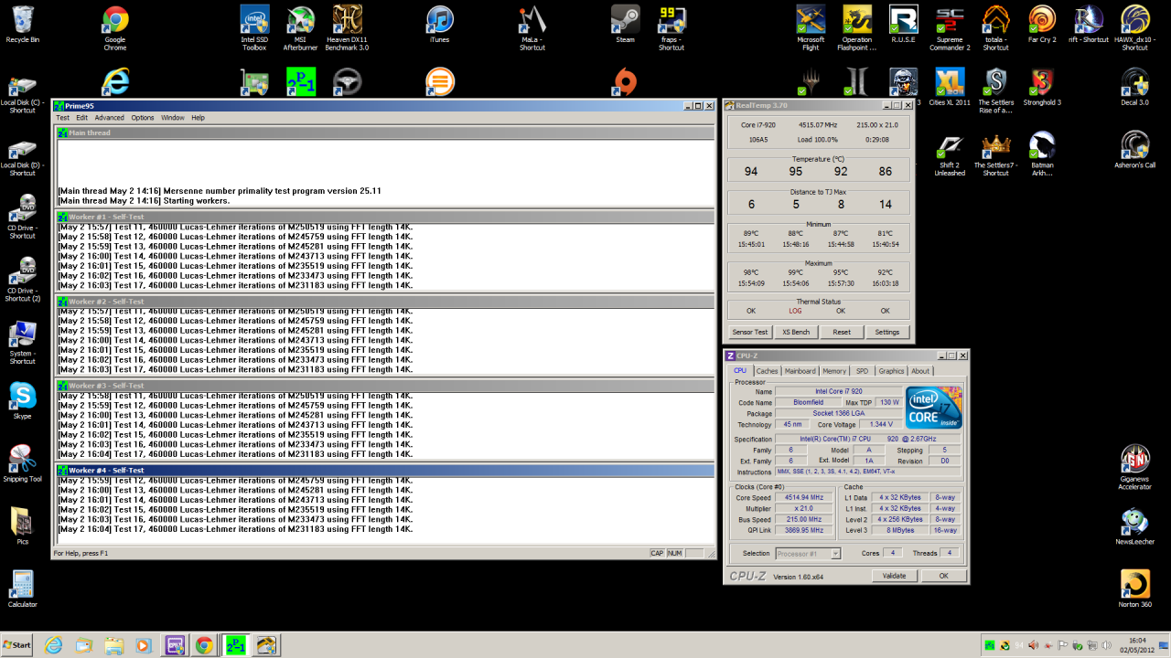Open the Cities XL 2011 shortcut
Viewport: 1171px width, 658px height.
coord(950,84)
